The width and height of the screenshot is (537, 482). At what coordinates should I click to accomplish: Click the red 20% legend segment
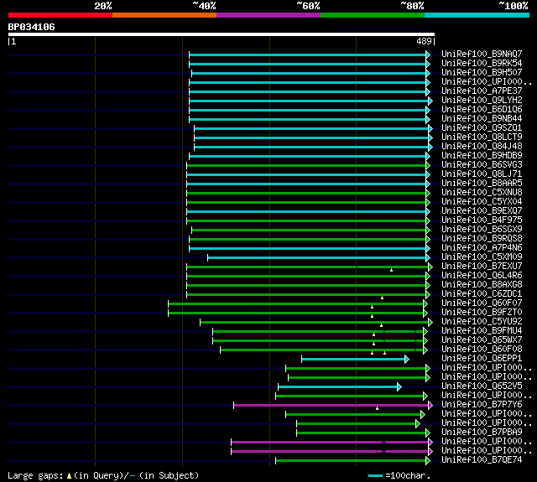(60, 15)
